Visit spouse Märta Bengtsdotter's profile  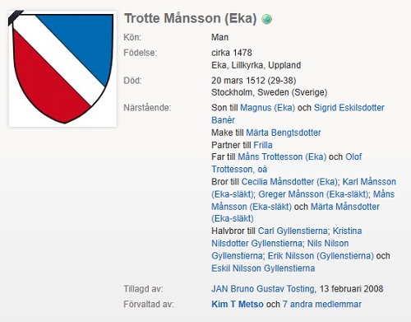(284, 133)
